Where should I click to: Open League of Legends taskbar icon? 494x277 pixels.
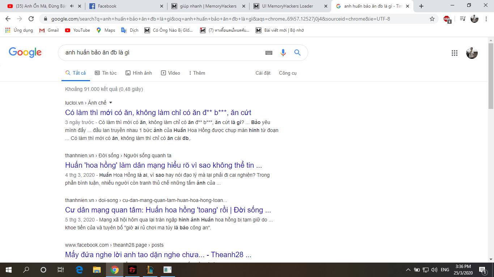(150, 269)
